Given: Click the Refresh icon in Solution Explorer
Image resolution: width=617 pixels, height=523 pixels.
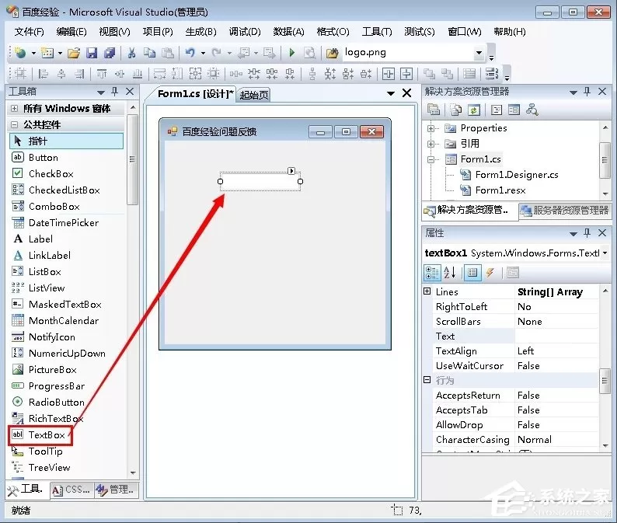Looking at the screenshot, I should (474, 110).
